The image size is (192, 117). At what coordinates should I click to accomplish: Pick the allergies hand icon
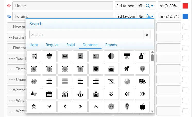[x=127, y=81]
